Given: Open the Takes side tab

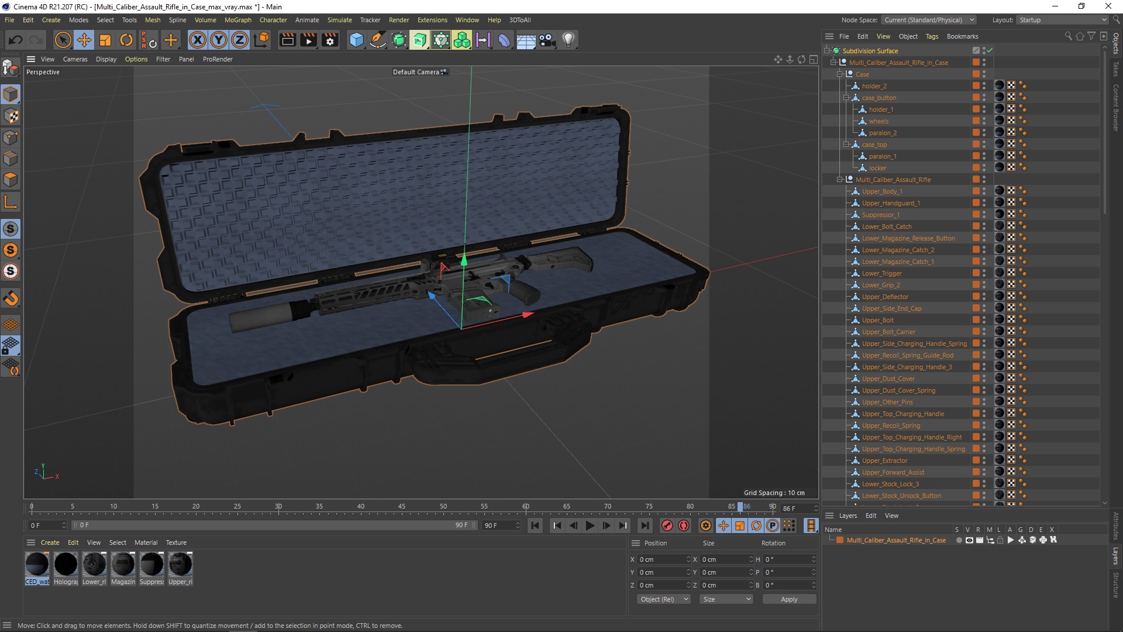Looking at the screenshot, I should (1116, 68).
